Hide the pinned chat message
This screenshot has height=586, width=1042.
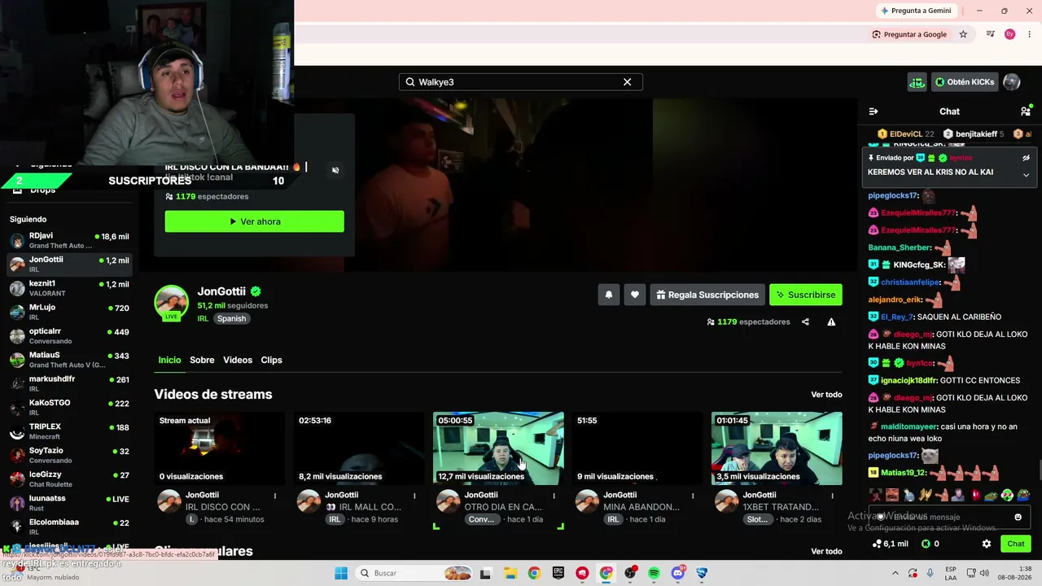[x=1026, y=158]
